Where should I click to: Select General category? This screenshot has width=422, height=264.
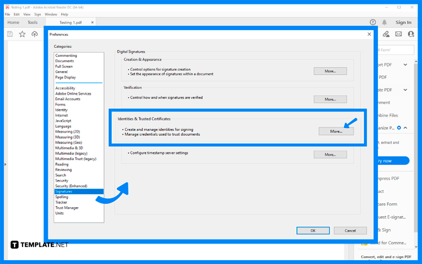click(x=61, y=72)
